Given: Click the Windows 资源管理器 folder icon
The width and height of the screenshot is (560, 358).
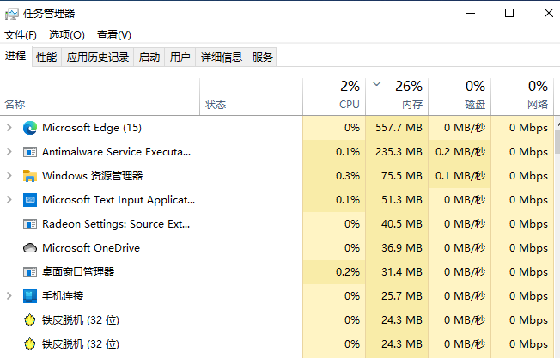Looking at the screenshot, I should 30,176.
